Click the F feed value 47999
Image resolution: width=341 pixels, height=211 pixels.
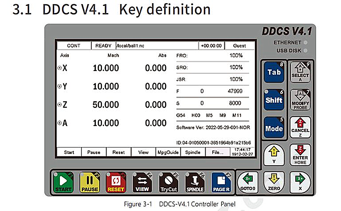click(x=235, y=91)
